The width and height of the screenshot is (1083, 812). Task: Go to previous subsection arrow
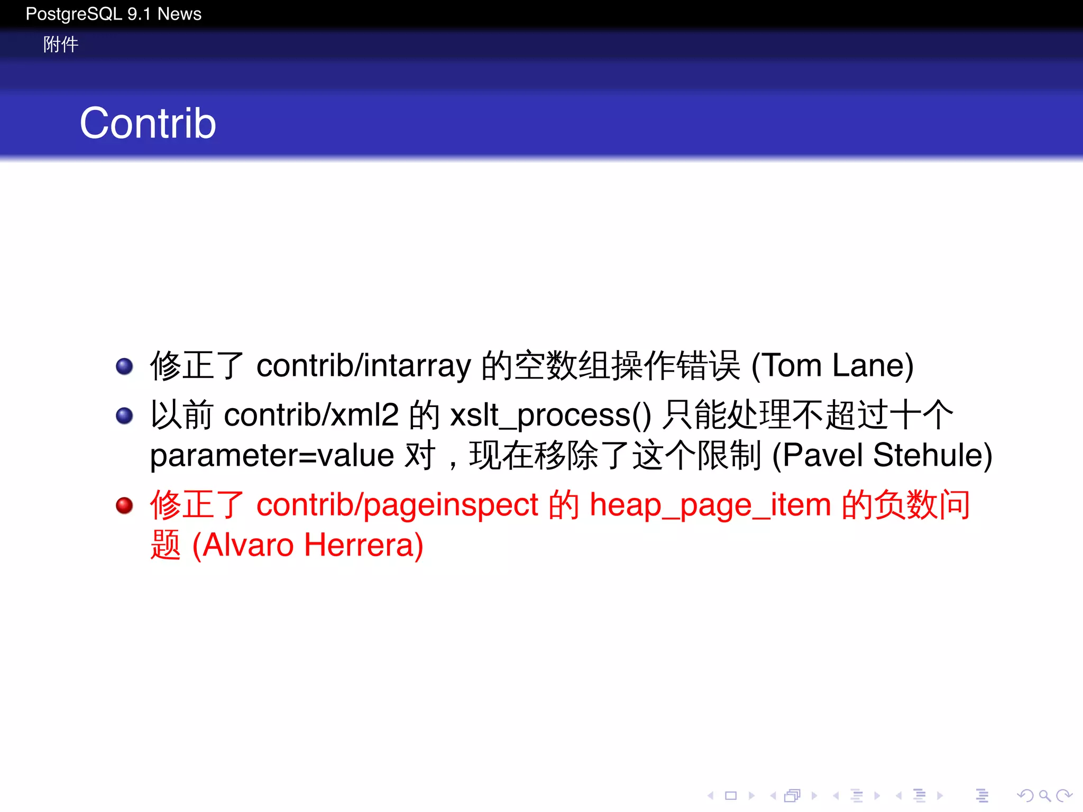point(836,795)
